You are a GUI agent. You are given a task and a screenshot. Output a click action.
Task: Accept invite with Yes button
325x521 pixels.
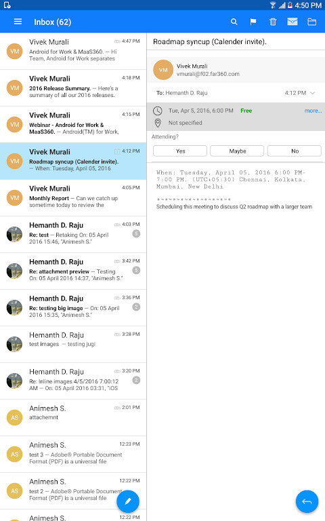point(180,151)
